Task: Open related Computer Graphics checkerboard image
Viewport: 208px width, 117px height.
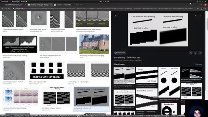Action: pyautogui.click(x=124, y=98)
